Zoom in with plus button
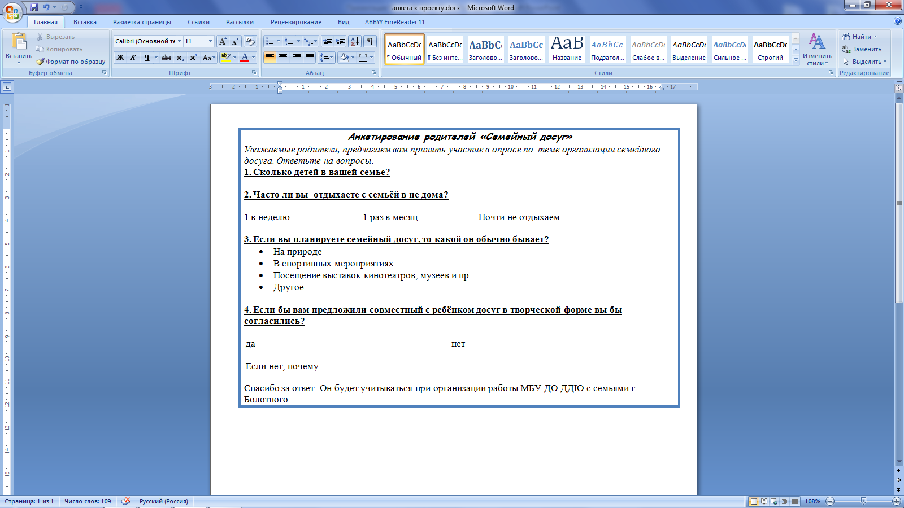This screenshot has height=508, width=904. (897, 501)
